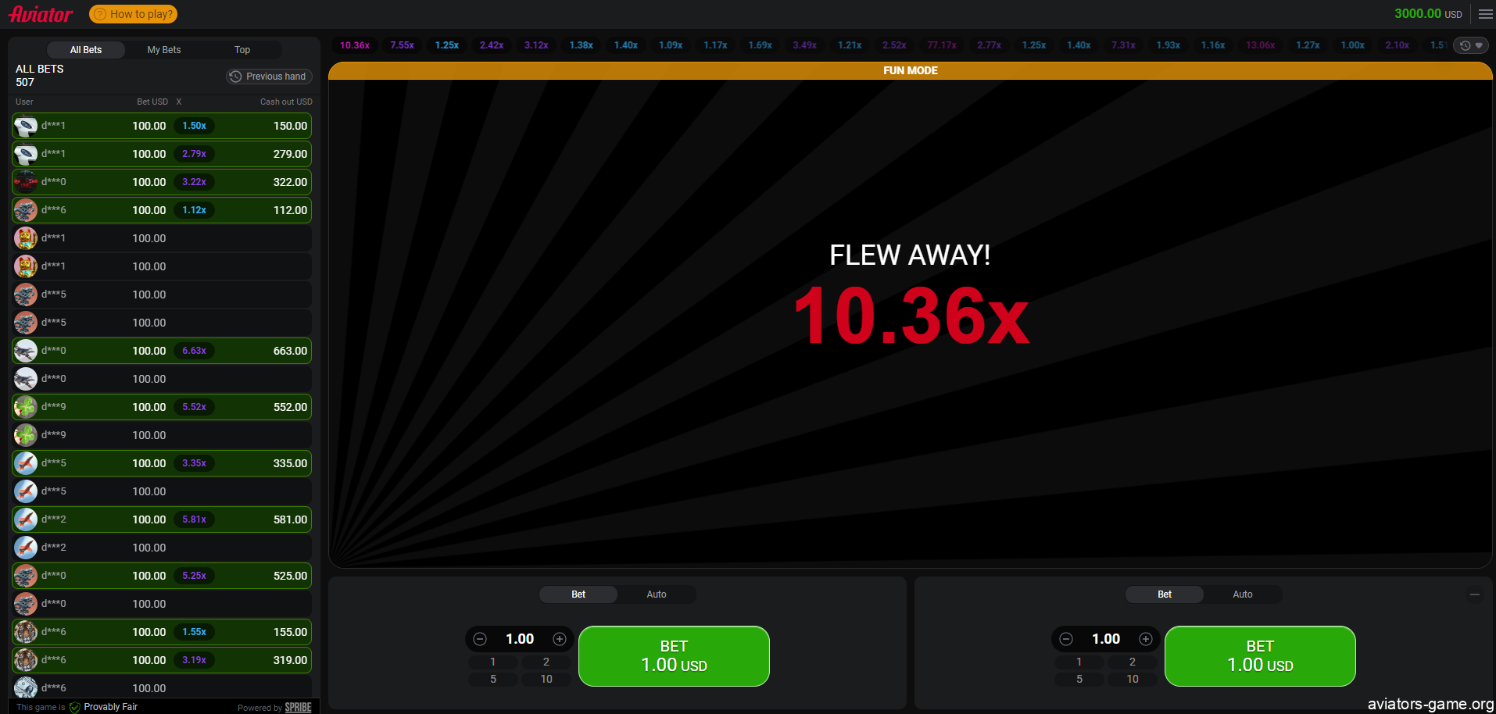Open the hamburger menu in top-right corner

tap(1485, 14)
